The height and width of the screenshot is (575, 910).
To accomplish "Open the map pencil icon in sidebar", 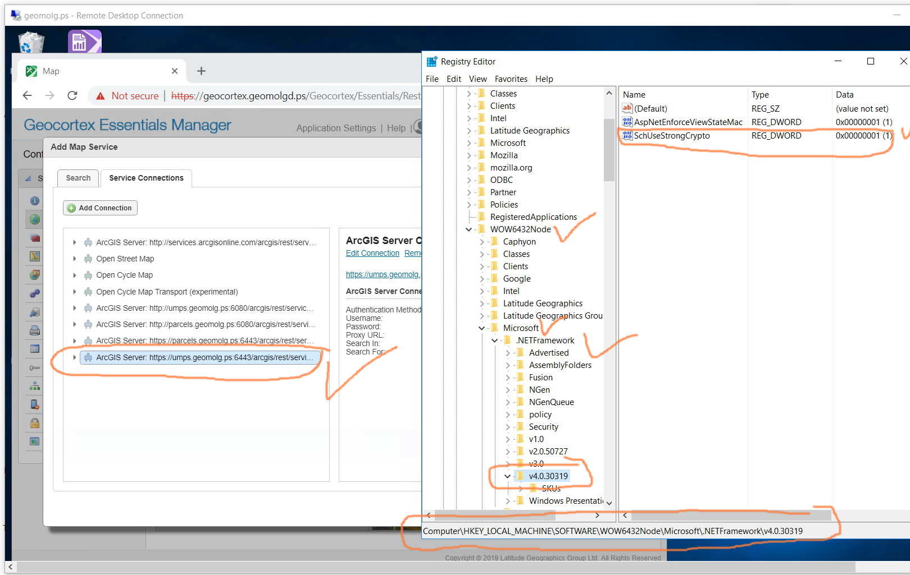I will click(x=35, y=256).
